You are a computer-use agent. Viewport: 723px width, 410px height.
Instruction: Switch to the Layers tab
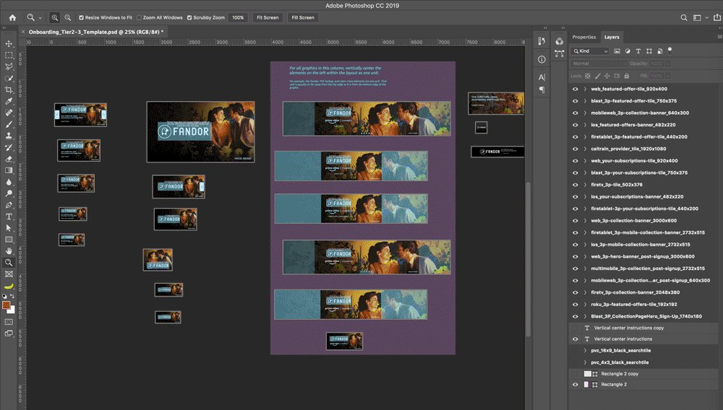pos(612,38)
